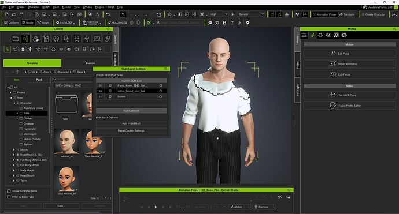Go to the Home camera view
399x214 pixels.
click(x=170, y=14)
